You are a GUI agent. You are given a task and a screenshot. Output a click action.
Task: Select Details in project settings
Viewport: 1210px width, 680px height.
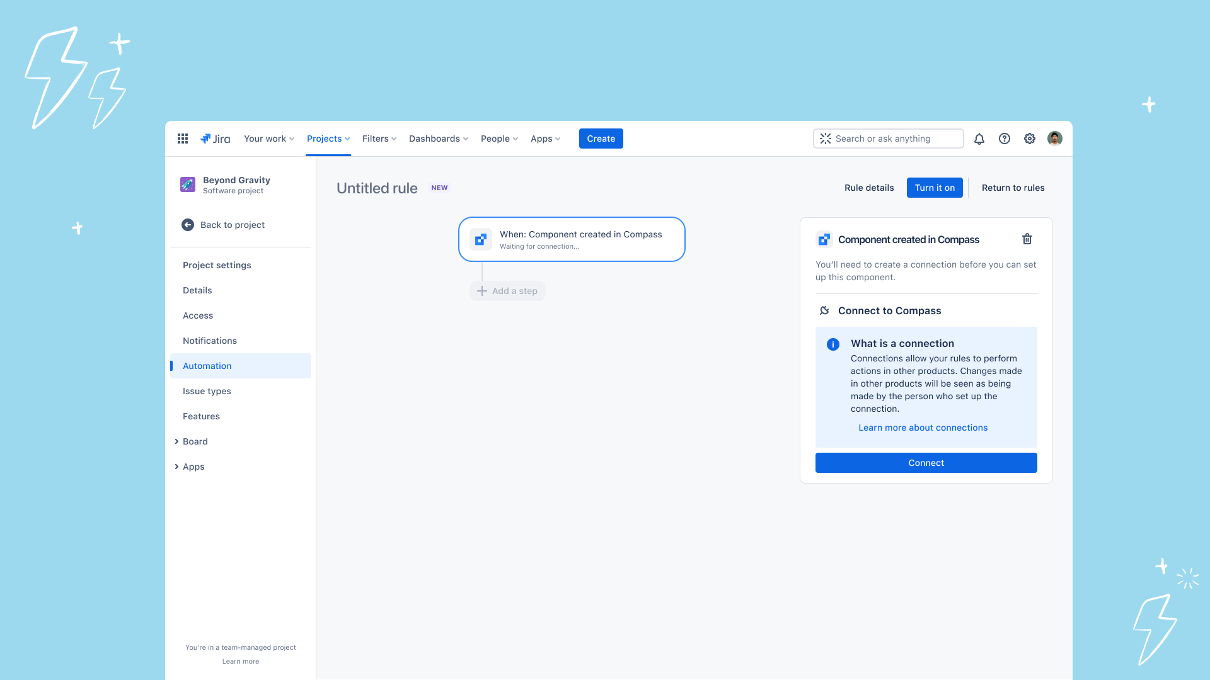click(x=241, y=290)
